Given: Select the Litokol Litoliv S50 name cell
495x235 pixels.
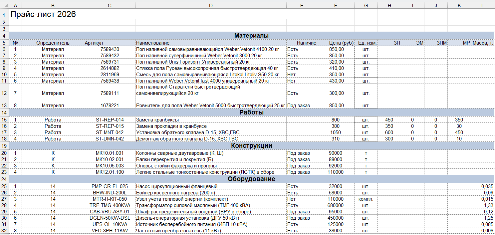Looking at the screenshot, I should pos(211,75).
